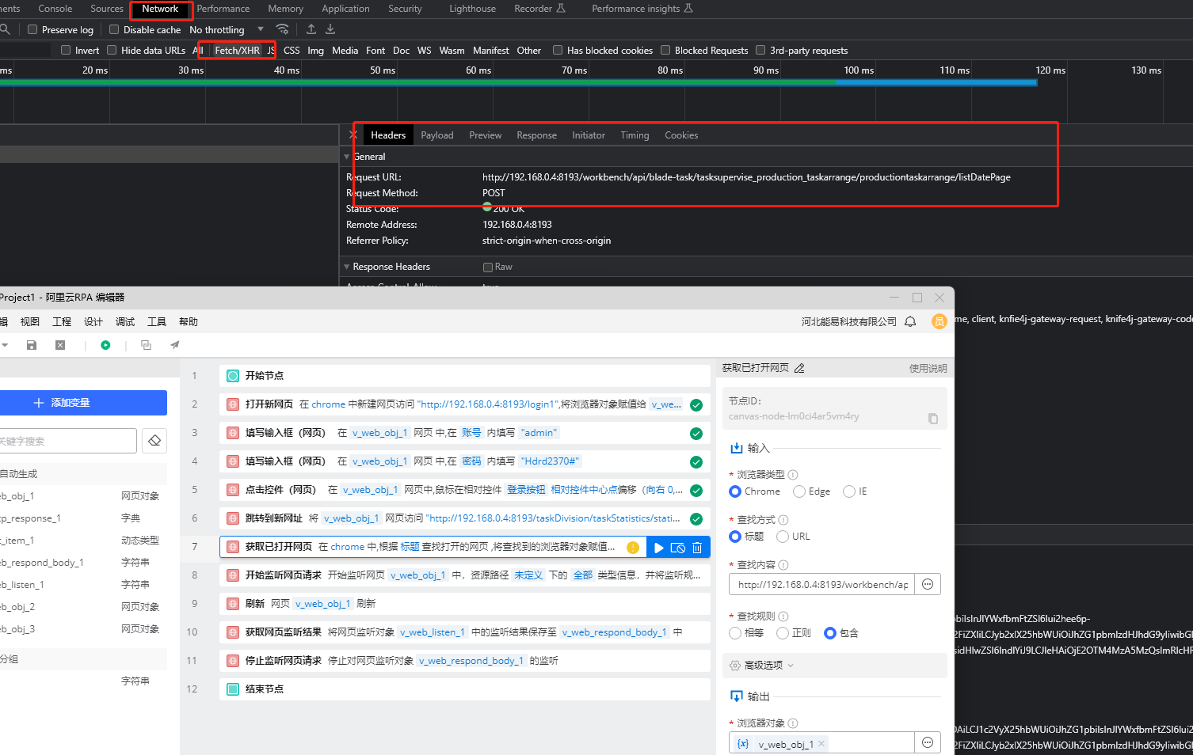Clear variable search with the eraser icon
This screenshot has height=755, width=1193.
tap(154, 441)
